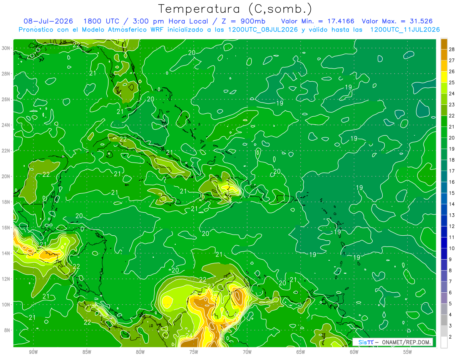The width and height of the screenshot is (462, 357).
Task: Click the colorbar legend label 8
Action: [450, 271]
